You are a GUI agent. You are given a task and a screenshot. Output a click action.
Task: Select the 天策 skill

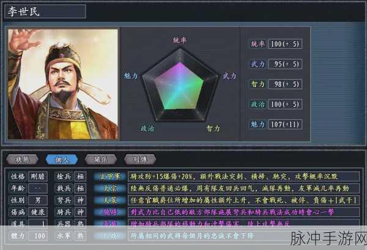(x=109, y=200)
